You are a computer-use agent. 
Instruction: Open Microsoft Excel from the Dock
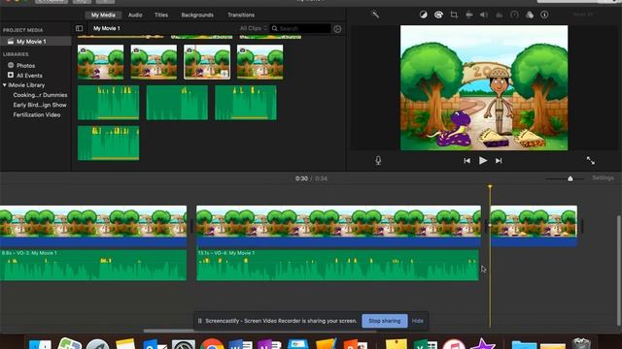pyautogui.click(x=426, y=343)
